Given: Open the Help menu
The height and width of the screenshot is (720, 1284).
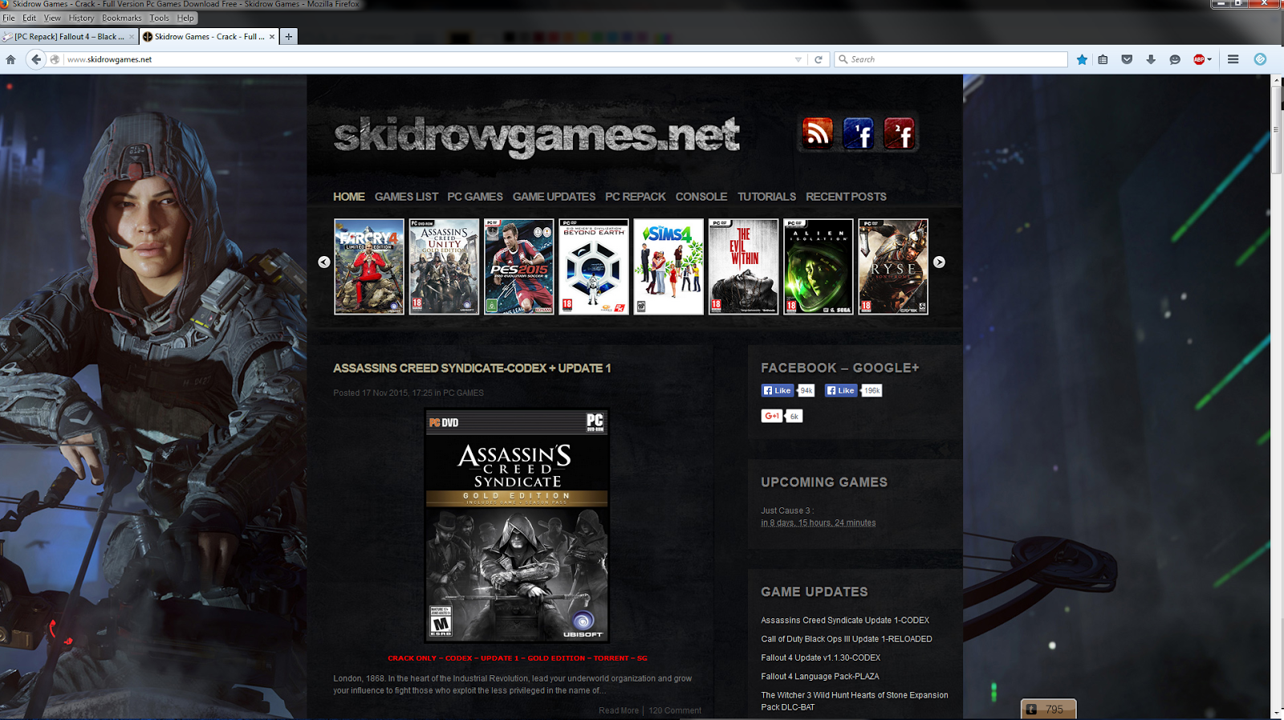Looking at the screenshot, I should click(x=185, y=18).
